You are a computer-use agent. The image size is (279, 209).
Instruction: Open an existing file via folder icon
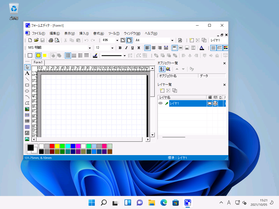coord(36,40)
